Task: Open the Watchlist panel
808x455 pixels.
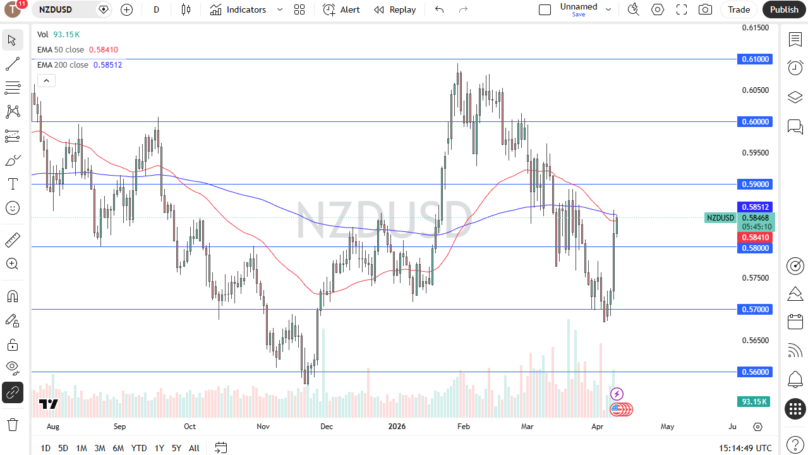Action: [x=795, y=39]
